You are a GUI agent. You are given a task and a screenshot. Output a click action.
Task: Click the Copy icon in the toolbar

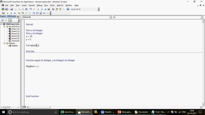19,9
